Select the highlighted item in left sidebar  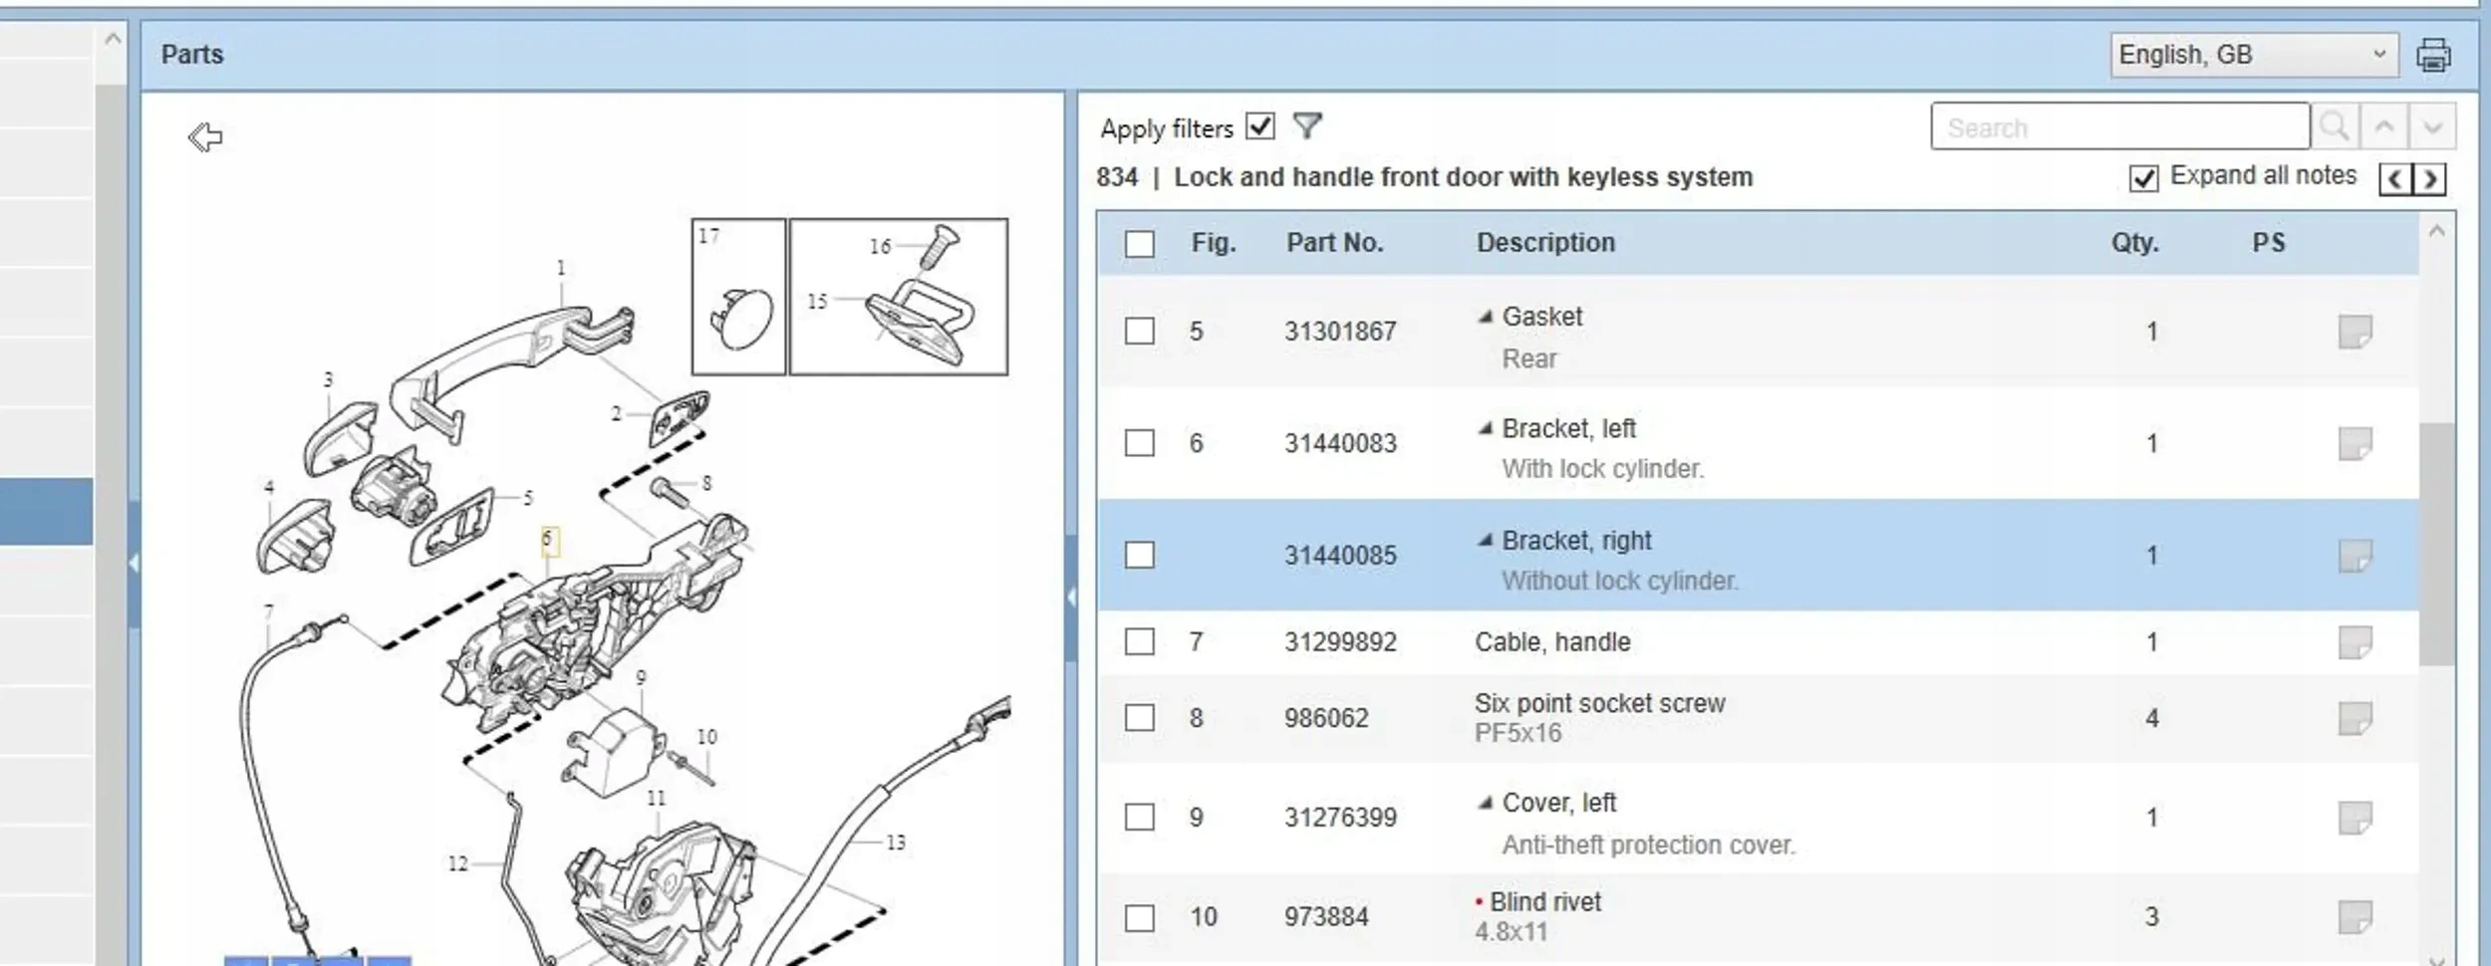47,512
